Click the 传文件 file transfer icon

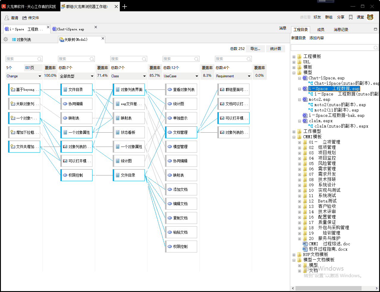point(24,18)
